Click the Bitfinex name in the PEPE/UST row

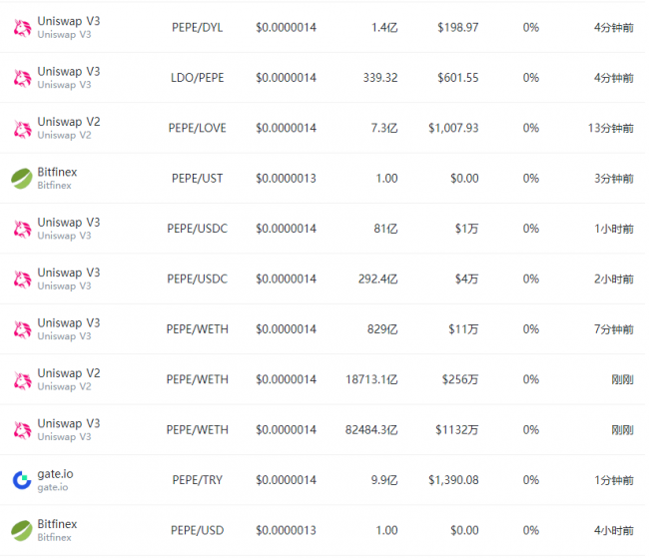[57, 173]
